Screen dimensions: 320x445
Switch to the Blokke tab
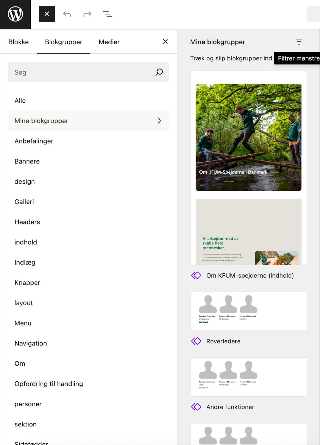pyautogui.click(x=18, y=42)
